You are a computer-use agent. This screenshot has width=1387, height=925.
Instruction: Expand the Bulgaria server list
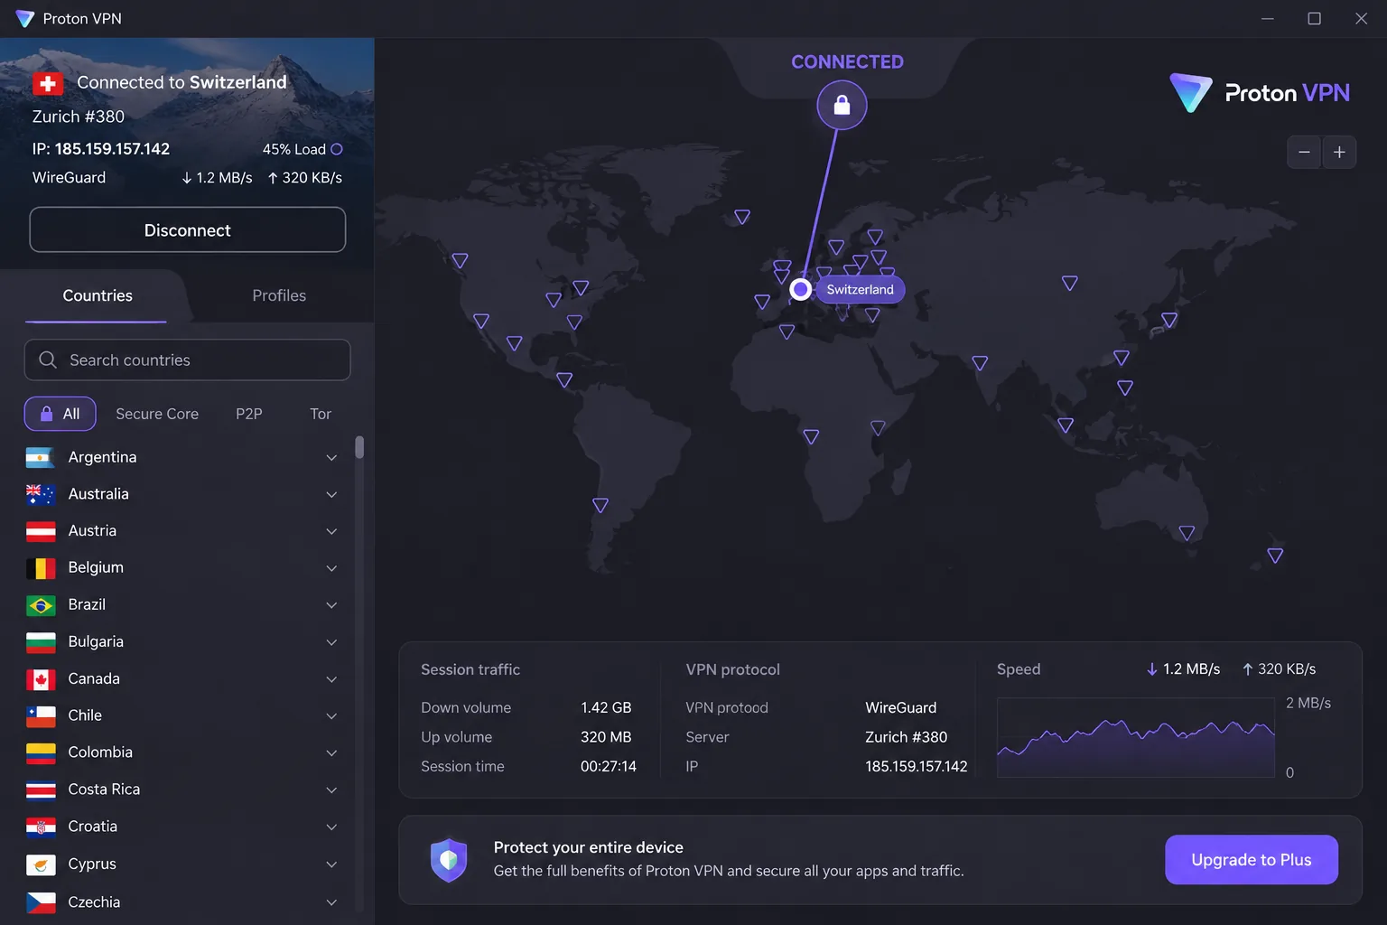(x=331, y=642)
